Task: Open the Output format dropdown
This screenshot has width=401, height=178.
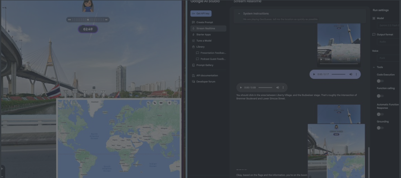Action: tap(386, 41)
